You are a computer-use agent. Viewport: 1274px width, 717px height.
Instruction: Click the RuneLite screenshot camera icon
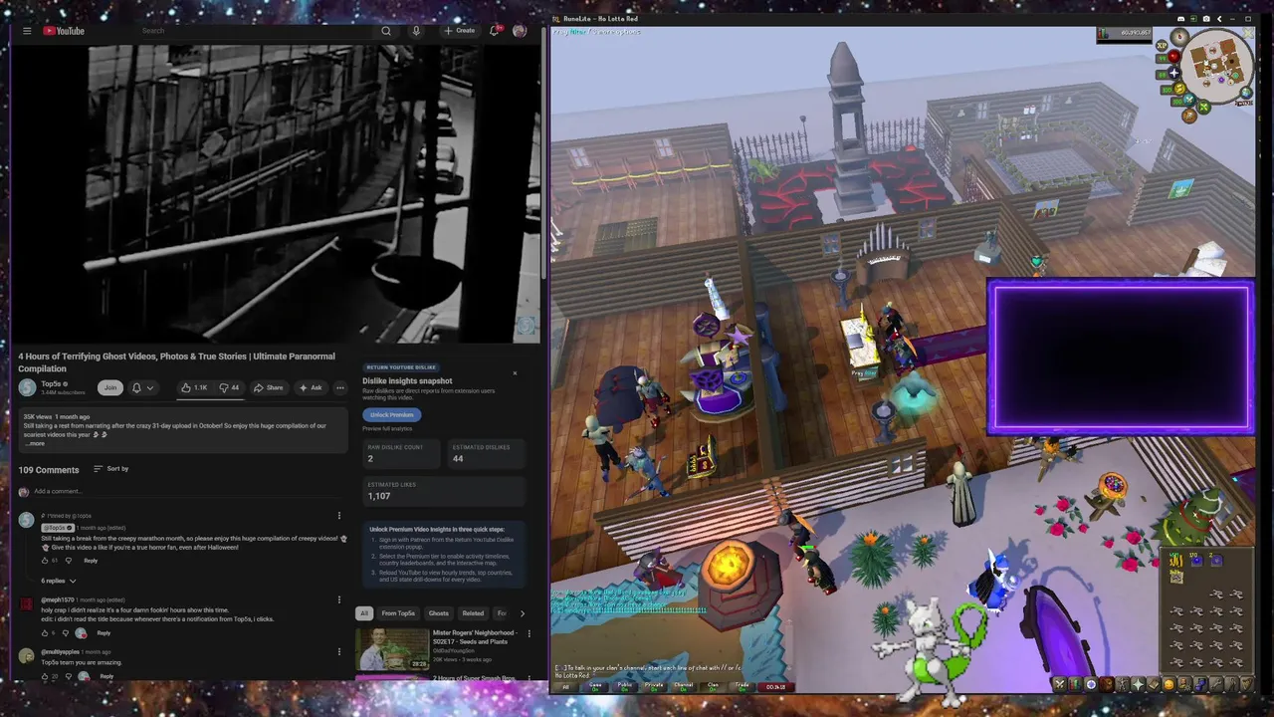point(1206,19)
